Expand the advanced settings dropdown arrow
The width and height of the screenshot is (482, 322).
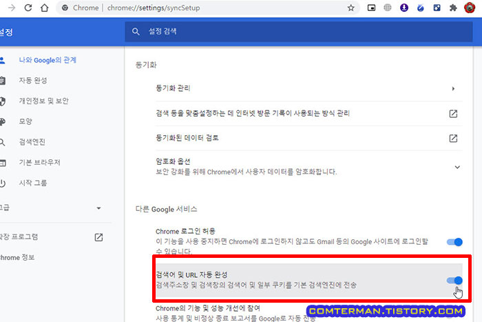pos(98,208)
